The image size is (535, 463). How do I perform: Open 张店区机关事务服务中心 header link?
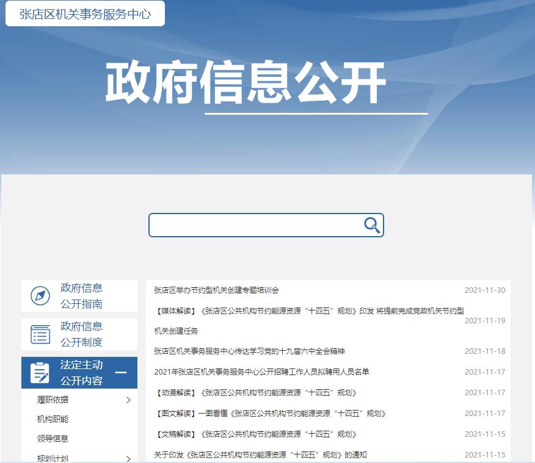pyautogui.click(x=85, y=14)
